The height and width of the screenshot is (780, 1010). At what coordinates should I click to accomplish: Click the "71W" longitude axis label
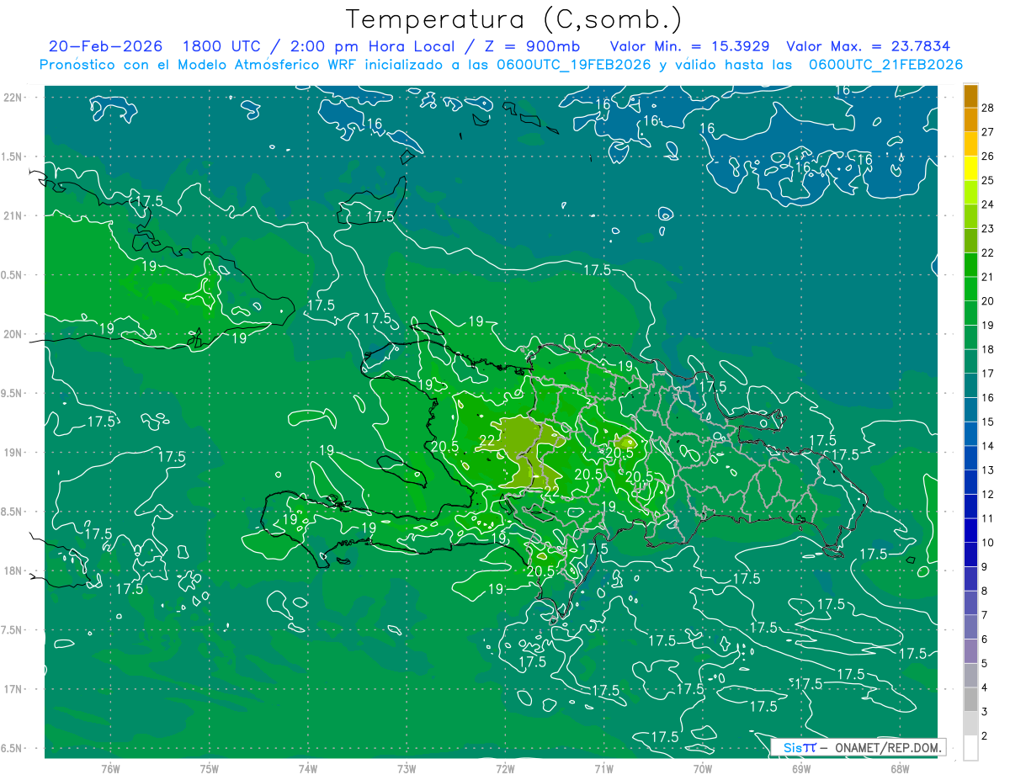point(603,768)
